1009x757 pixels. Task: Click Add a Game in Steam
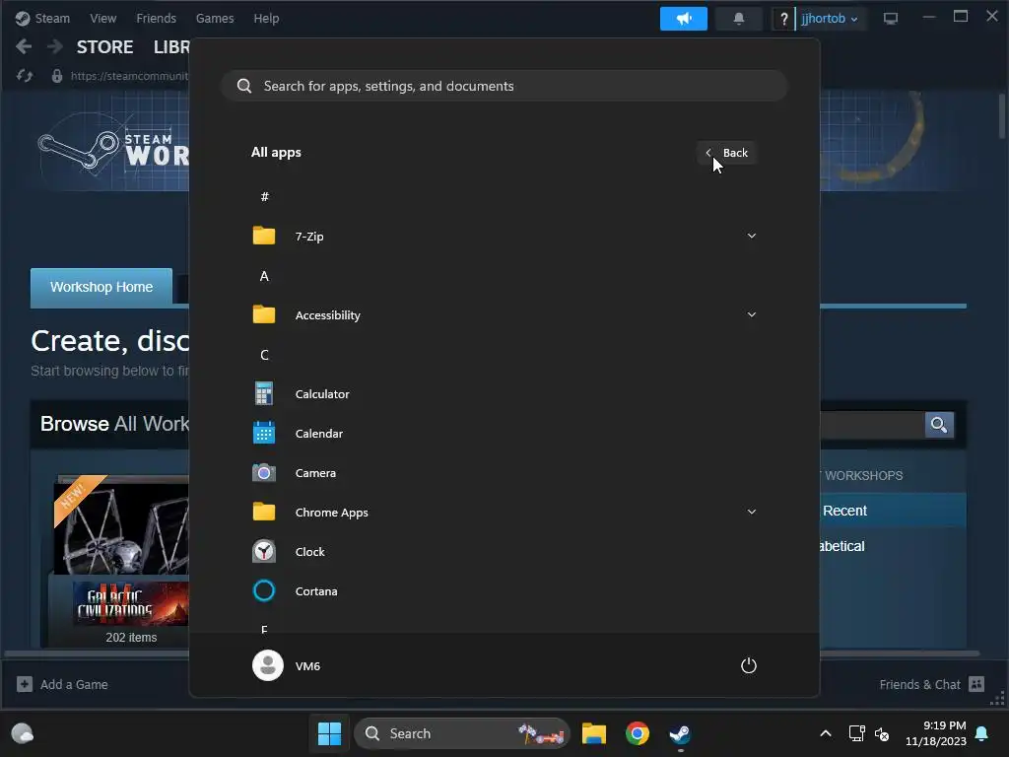tap(62, 684)
